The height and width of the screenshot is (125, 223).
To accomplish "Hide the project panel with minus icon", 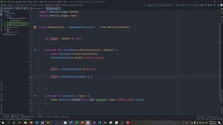I will click(x=27, y=8).
